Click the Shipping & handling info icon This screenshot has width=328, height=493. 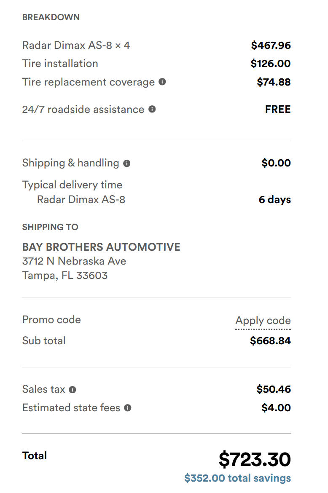coord(127,163)
